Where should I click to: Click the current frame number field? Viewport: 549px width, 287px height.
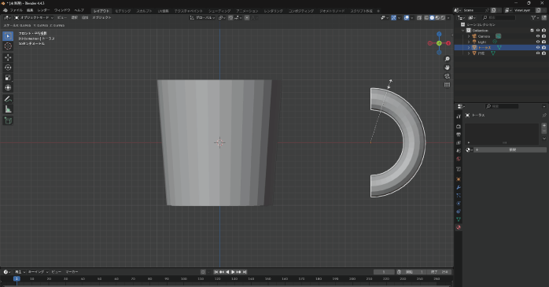384,272
